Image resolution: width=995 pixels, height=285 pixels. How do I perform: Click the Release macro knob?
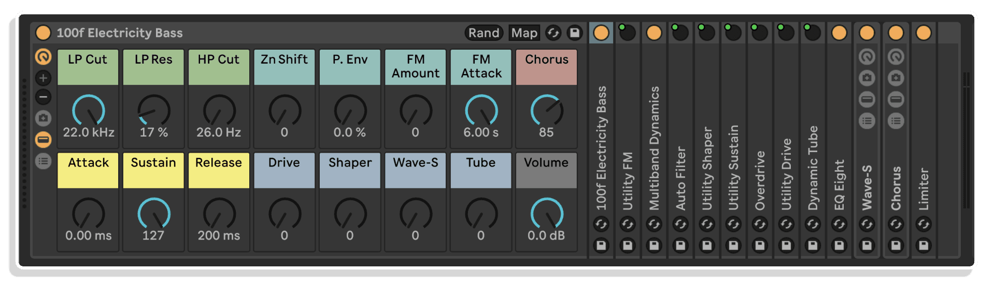(x=219, y=214)
